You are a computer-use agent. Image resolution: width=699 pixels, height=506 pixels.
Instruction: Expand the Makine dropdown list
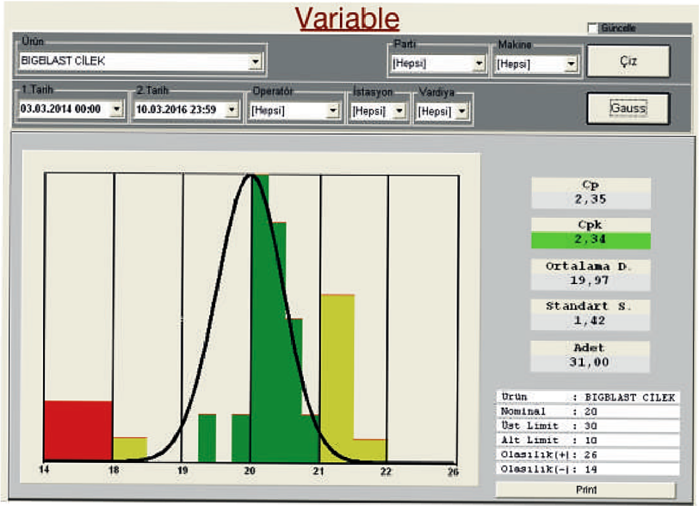(571, 65)
